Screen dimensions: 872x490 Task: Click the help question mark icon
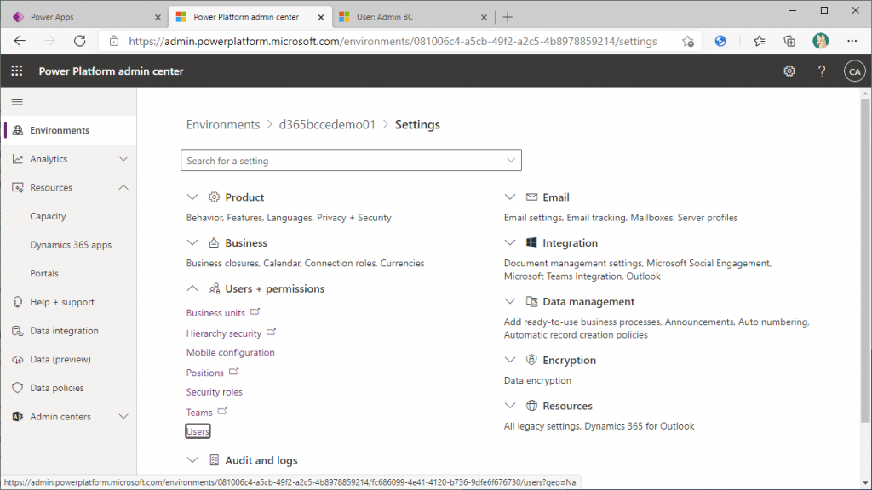(822, 71)
